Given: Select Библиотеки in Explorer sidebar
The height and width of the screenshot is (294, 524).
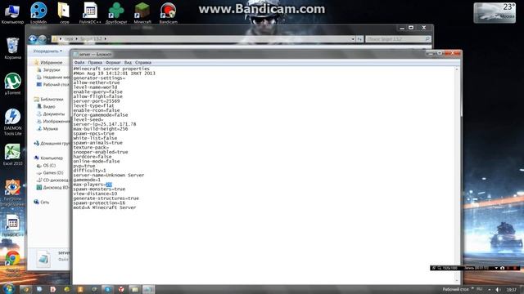Looking at the screenshot, I should tap(49, 99).
